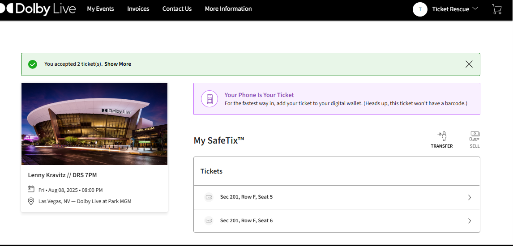The width and height of the screenshot is (513, 246).
Task: Click the ticket icon beside Seat 5
Action: 209,197
